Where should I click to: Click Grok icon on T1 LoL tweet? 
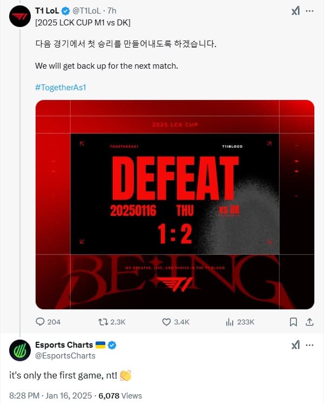[295, 11]
